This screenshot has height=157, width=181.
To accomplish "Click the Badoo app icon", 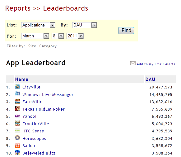I will click(17, 145).
